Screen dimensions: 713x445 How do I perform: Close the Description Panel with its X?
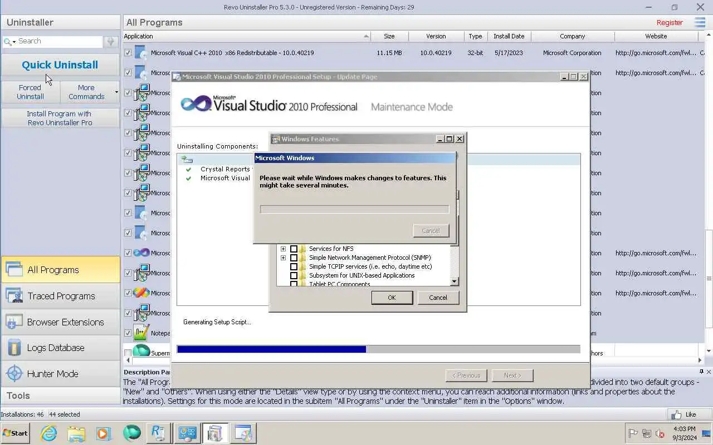[x=709, y=372]
